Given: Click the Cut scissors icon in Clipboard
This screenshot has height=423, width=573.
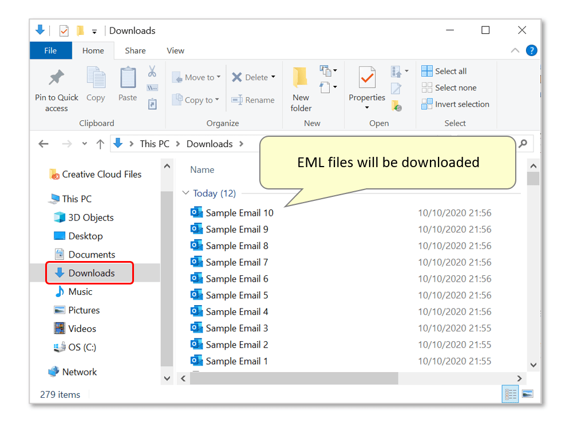Looking at the screenshot, I should coord(152,71).
